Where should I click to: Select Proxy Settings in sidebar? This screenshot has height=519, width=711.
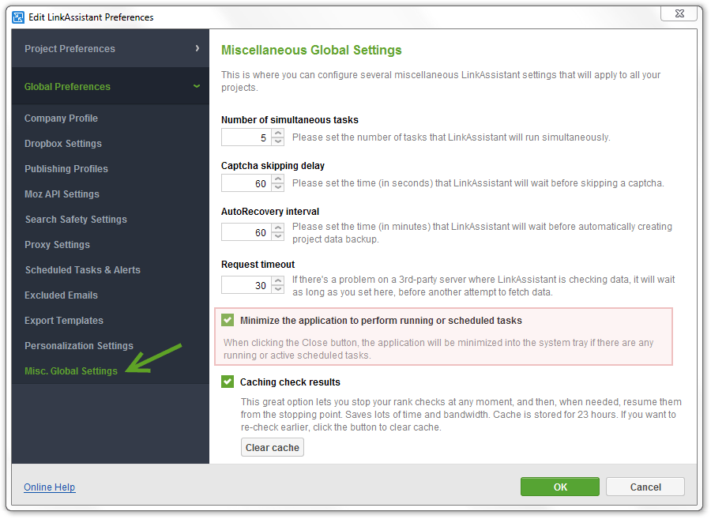[x=57, y=245]
